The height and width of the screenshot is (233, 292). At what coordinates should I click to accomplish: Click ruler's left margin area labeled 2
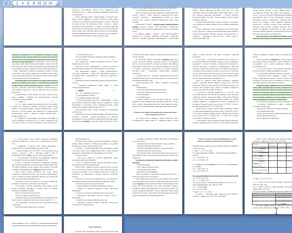tap(6, 3)
